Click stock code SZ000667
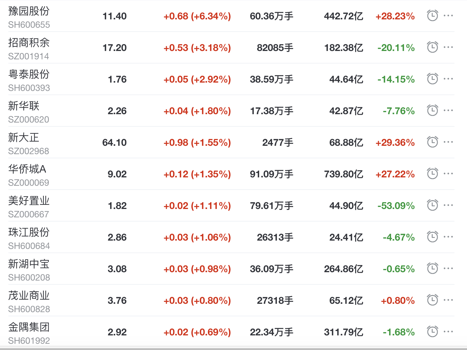Screen dimensions: 467x350 (29, 214)
